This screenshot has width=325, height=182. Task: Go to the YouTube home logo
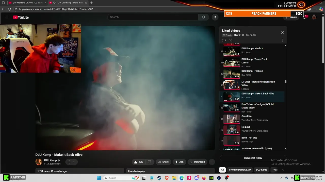[21, 17]
